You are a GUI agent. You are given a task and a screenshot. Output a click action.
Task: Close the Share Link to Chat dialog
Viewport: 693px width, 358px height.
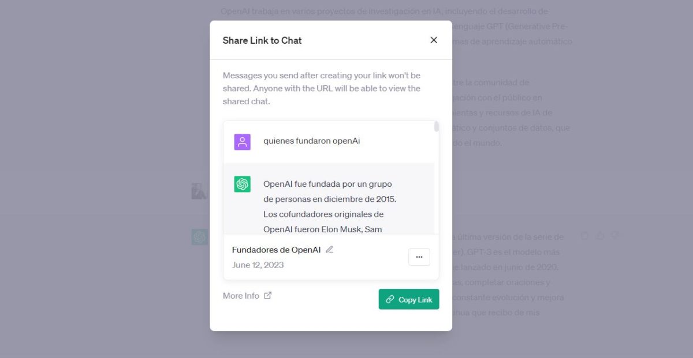[x=434, y=40]
